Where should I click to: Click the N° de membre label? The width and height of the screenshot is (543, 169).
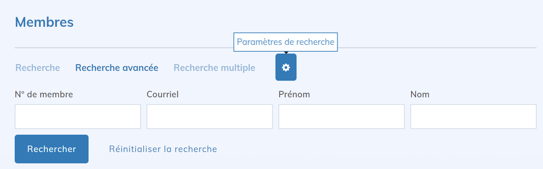coord(44,94)
